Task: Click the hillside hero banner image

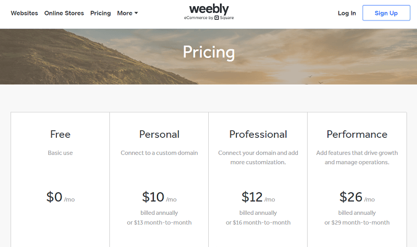Action: click(74, 62)
